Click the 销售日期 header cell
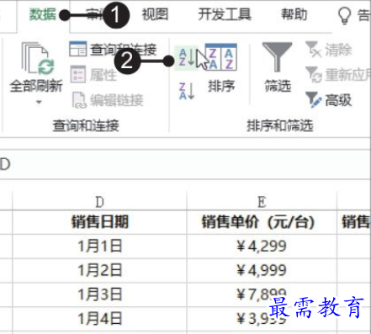This screenshot has height=334, width=371. click(x=99, y=222)
